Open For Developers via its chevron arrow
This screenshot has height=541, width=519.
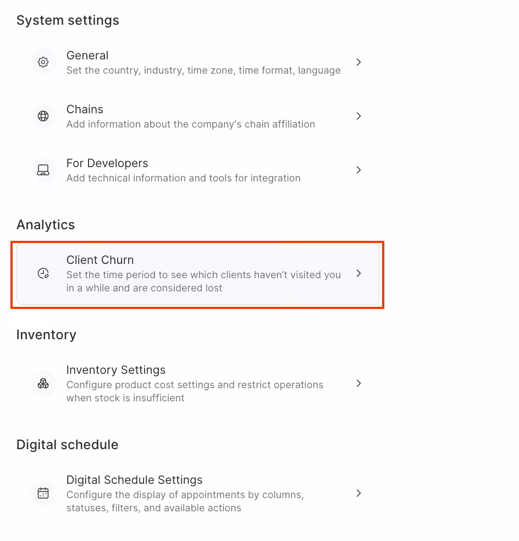(358, 170)
